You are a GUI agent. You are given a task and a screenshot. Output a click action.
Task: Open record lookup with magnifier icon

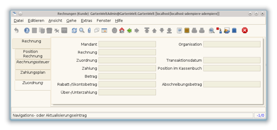tap(82, 31)
